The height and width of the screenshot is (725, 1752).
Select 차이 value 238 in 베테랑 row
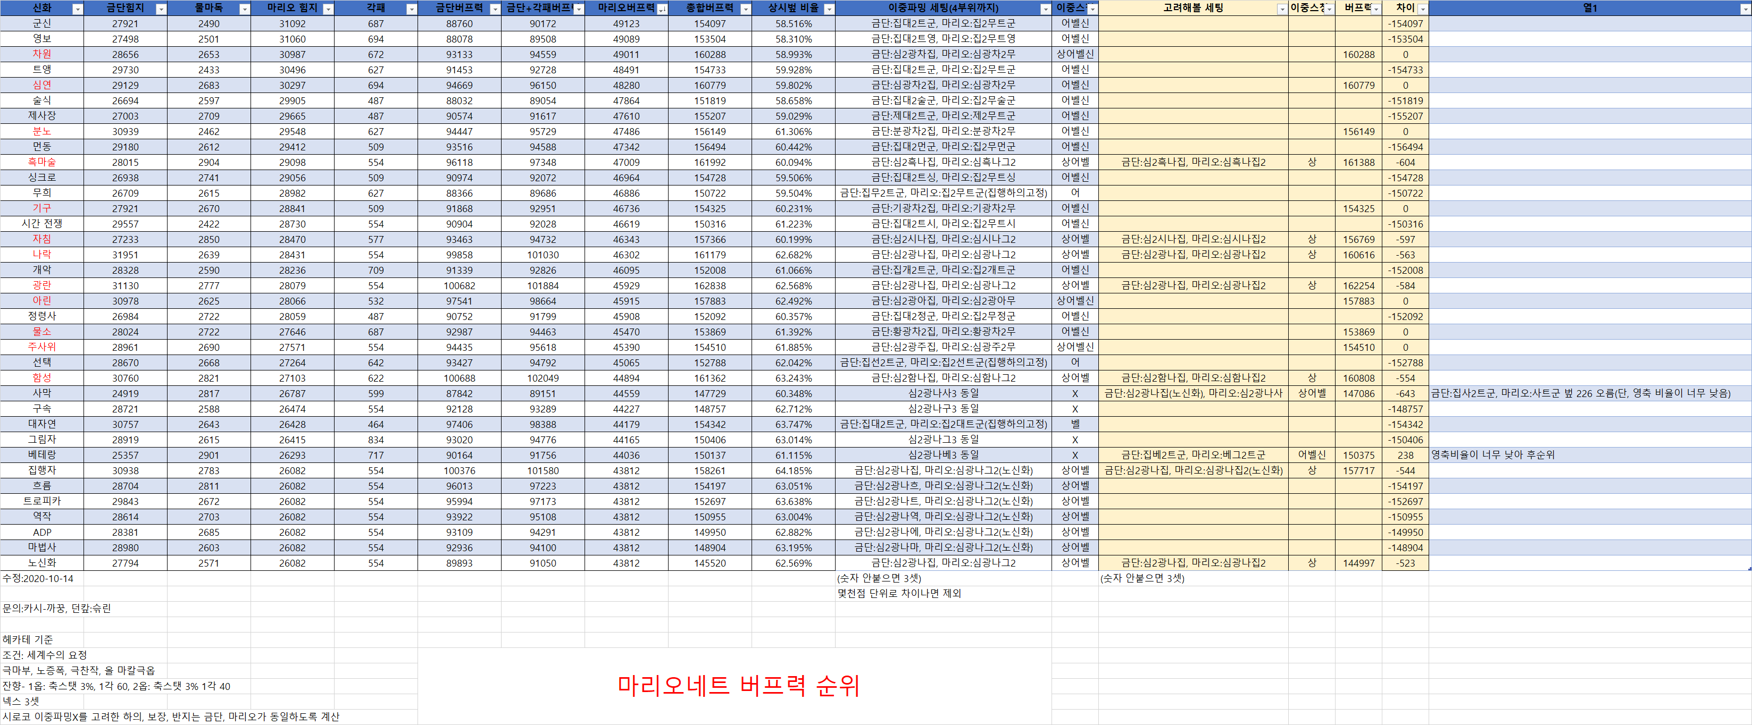tap(1406, 455)
